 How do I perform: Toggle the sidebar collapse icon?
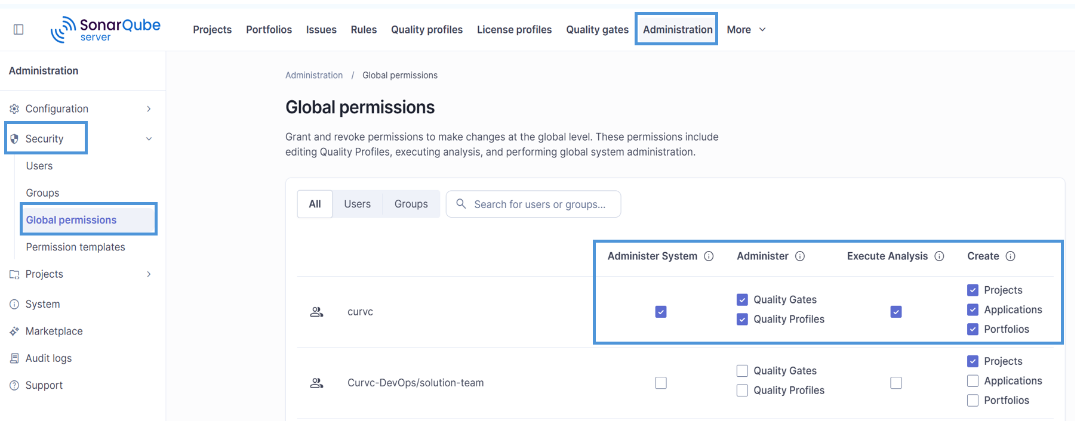pyautogui.click(x=19, y=29)
